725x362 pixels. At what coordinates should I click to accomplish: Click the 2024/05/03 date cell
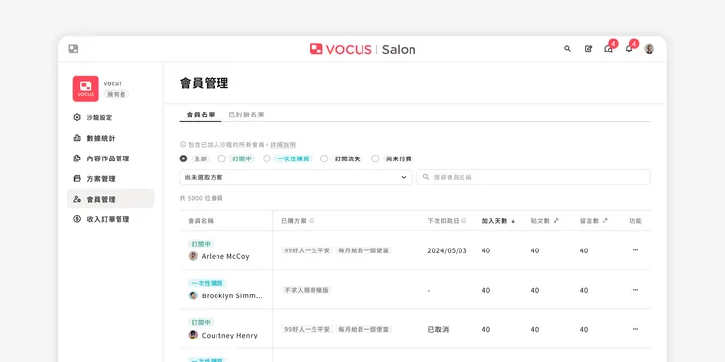pyautogui.click(x=447, y=250)
